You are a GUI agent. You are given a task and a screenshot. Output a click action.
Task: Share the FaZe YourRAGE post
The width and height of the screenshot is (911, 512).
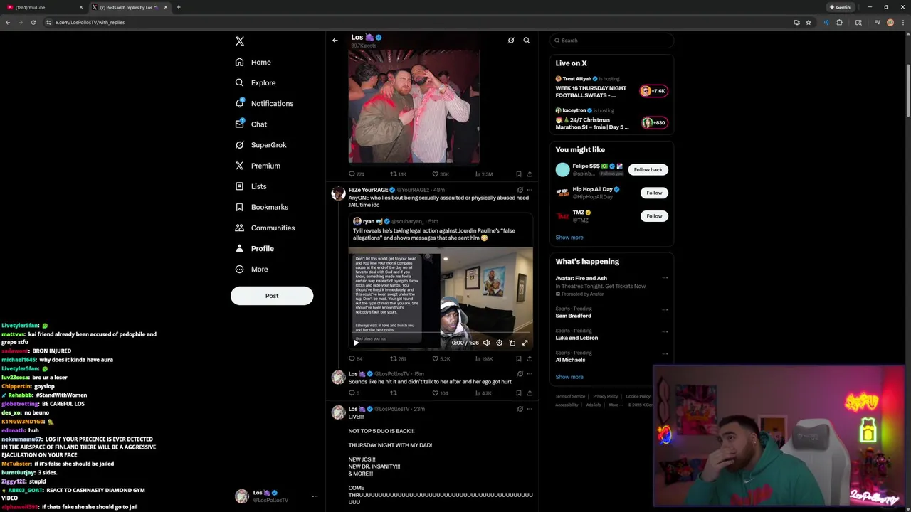tap(530, 358)
